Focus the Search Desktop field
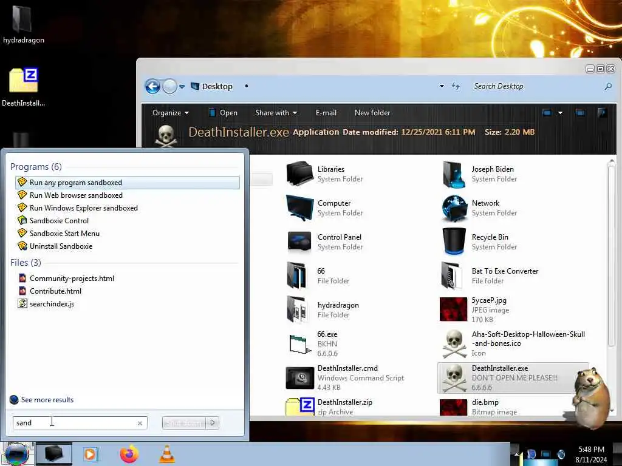This screenshot has width=622, height=466. click(x=536, y=86)
